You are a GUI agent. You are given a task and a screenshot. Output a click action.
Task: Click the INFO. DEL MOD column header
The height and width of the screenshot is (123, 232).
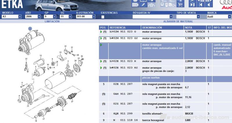pyautogui.click(x=222, y=27)
